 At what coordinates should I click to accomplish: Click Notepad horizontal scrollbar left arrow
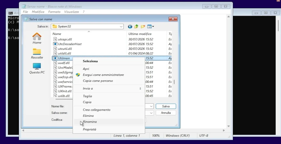click(x=23, y=130)
